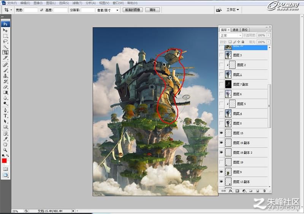Select the Eraser tool
The width and height of the screenshot is (304, 214).
pos(5,87)
